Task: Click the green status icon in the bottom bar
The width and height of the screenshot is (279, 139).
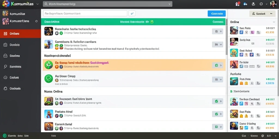Action: point(5,136)
